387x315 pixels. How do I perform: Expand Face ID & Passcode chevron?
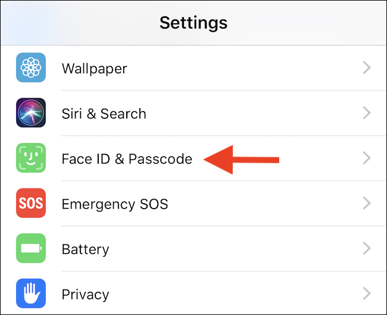367,159
